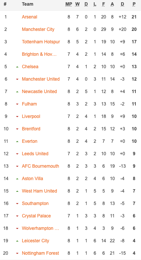Screen dimensions: 141x260
Task: Click the green up arrow beside Everton
Action: point(17,141)
